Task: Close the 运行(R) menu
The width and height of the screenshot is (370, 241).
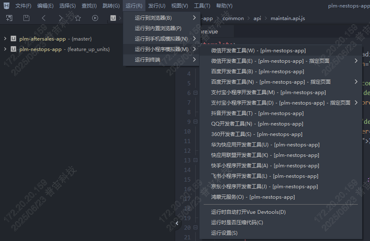Action: click(134, 6)
